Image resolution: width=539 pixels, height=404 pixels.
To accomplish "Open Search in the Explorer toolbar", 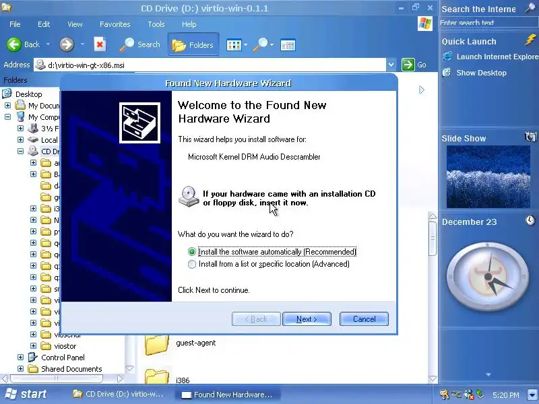I will [140, 44].
